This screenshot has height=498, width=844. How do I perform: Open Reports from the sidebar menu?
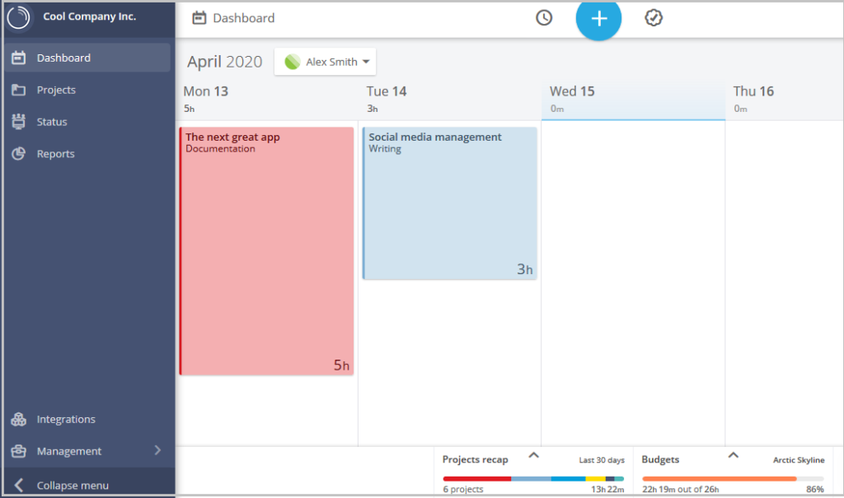(55, 154)
